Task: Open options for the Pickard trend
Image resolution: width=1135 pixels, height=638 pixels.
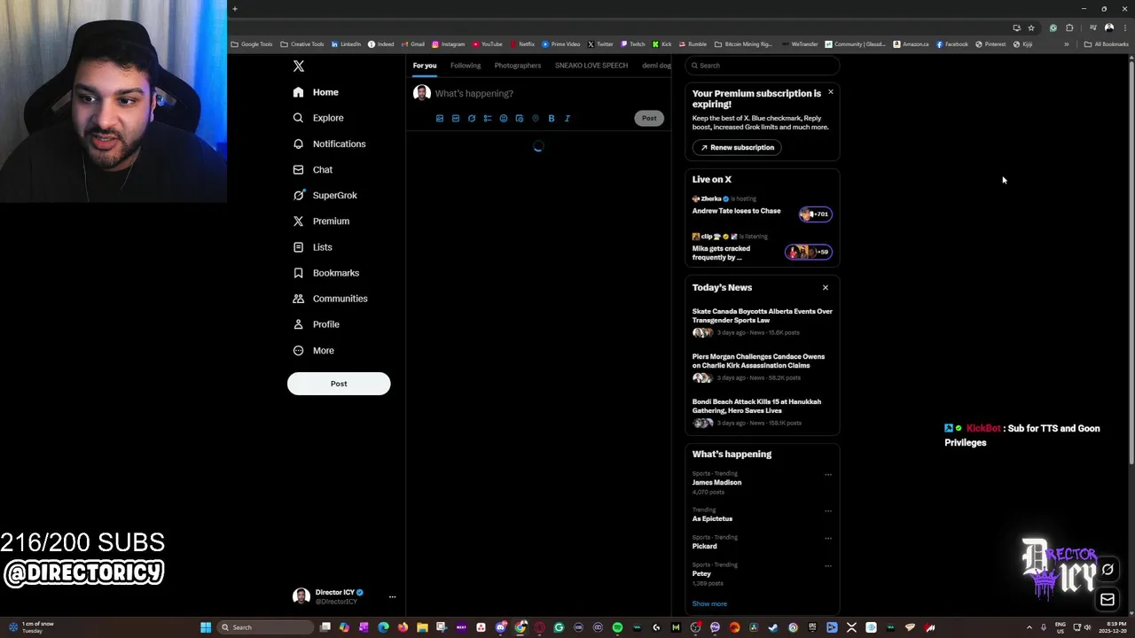Action: tap(828, 539)
